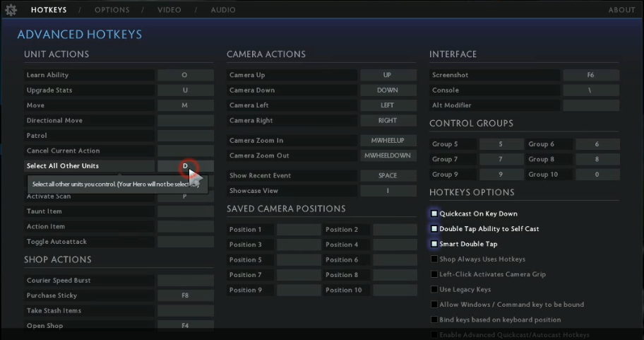This screenshot has height=340, width=644.
Task: Open the Hotkeys tab
Action: coord(49,10)
